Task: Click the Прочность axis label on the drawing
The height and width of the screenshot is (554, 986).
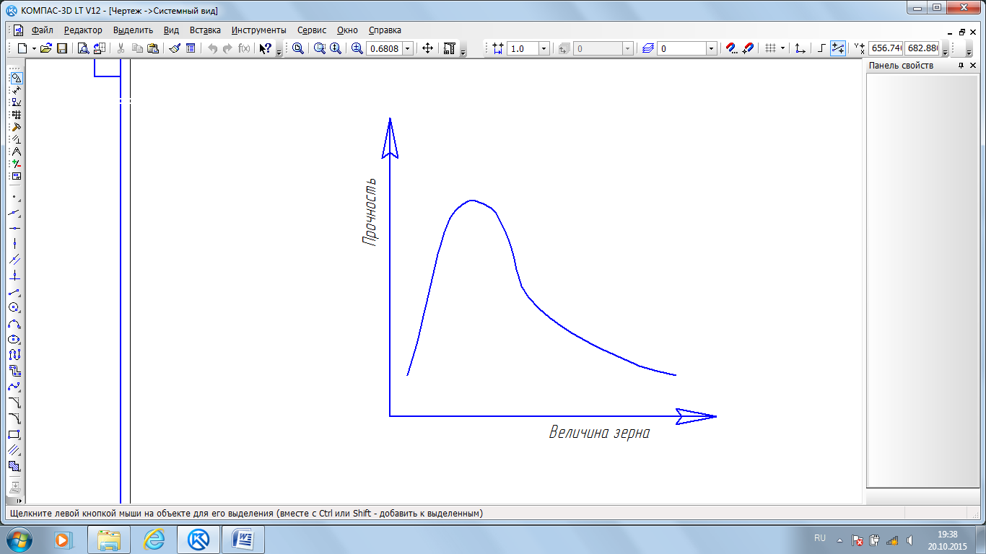Action: [370, 211]
